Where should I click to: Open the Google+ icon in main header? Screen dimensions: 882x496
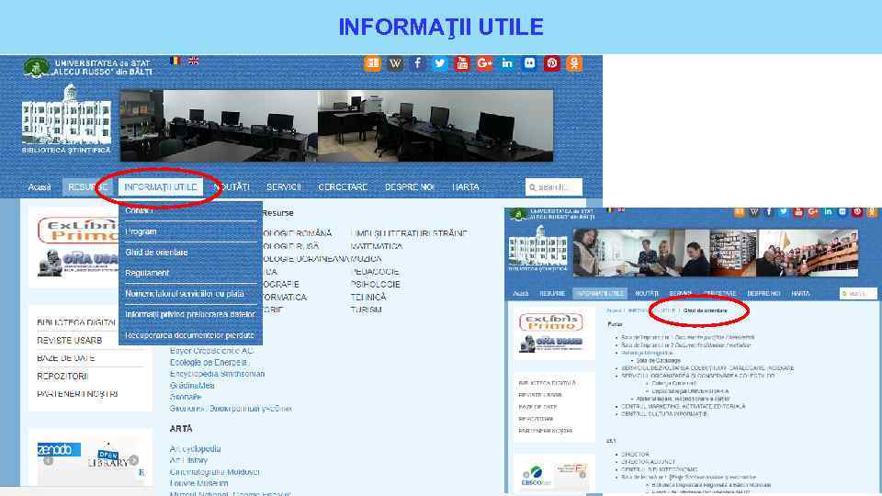484,63
